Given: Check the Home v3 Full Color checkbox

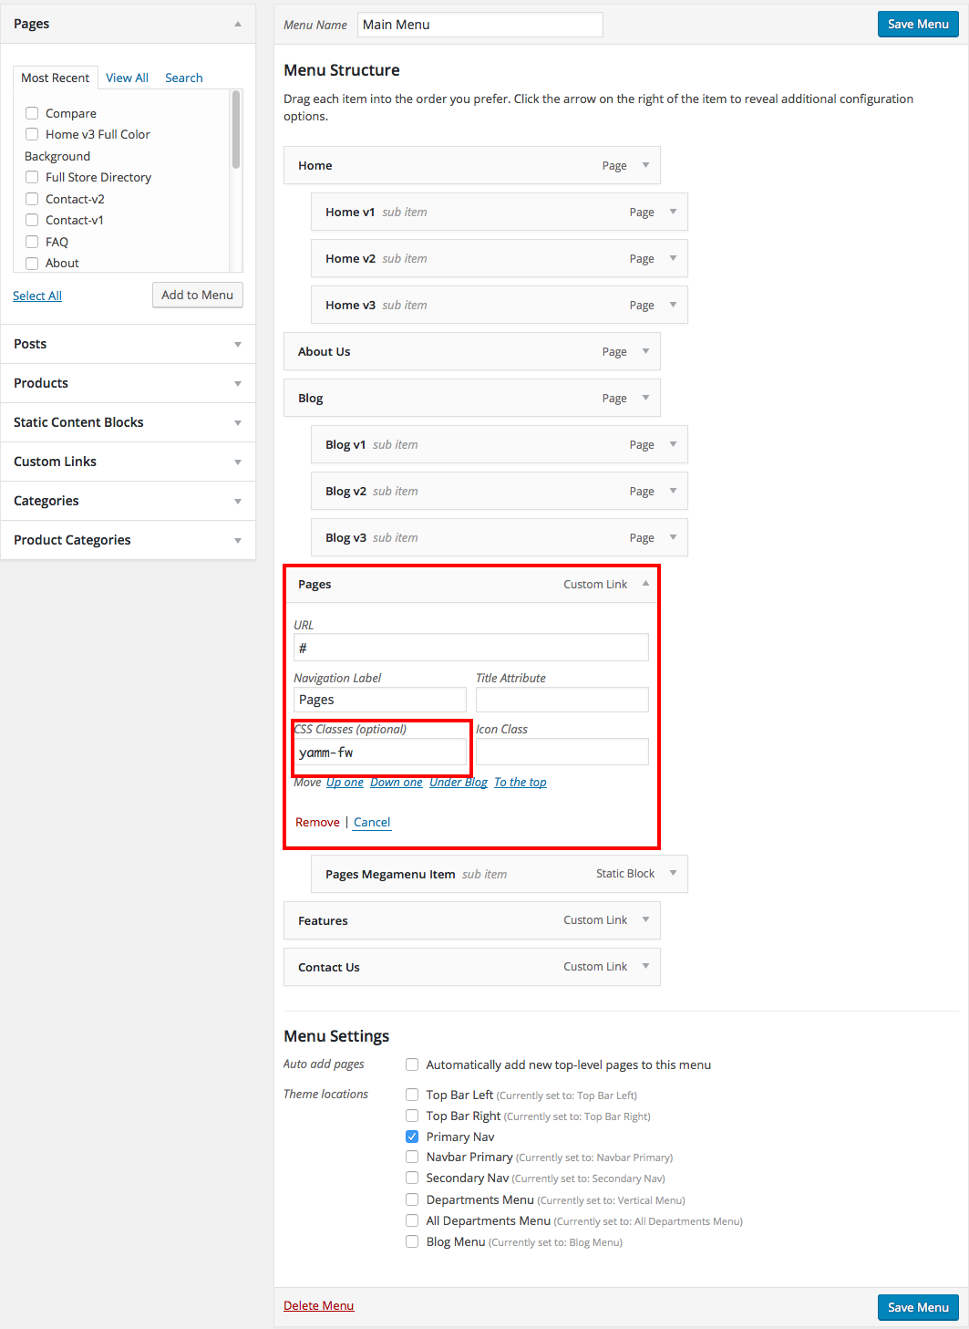Looking at the screenshot, I should tap(32, 134).
